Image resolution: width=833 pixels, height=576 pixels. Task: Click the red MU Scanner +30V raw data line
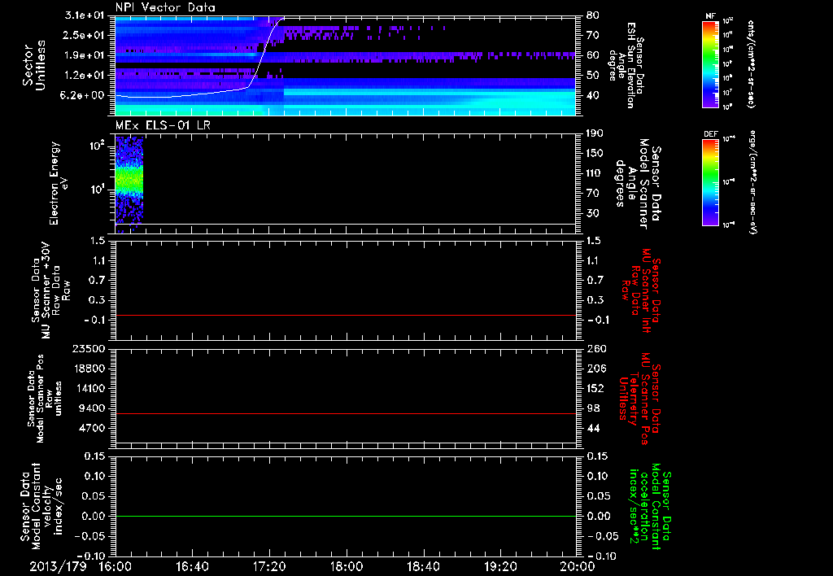(346, 315)
